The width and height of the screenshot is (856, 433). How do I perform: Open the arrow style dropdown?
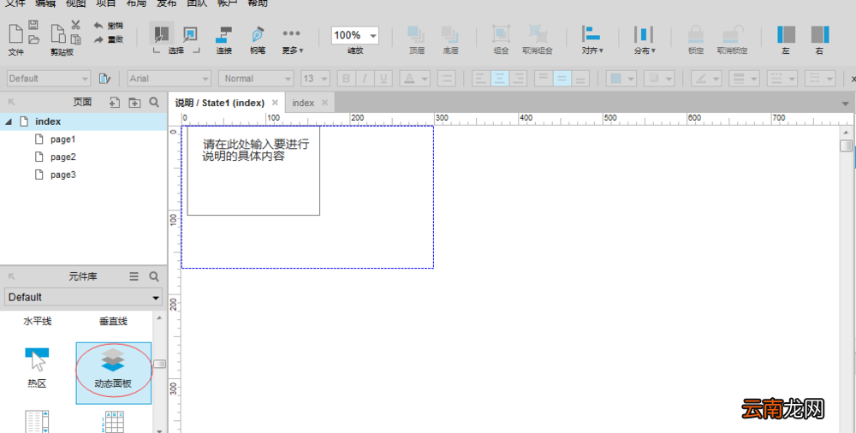[820, 79]
